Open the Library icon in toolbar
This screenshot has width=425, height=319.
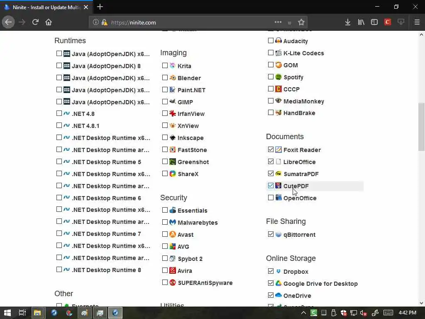361,22
